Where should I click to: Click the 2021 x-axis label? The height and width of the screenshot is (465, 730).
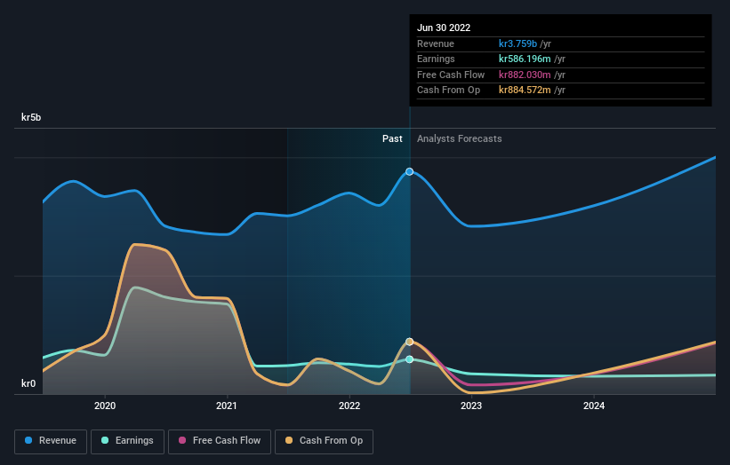coord(227,406)
